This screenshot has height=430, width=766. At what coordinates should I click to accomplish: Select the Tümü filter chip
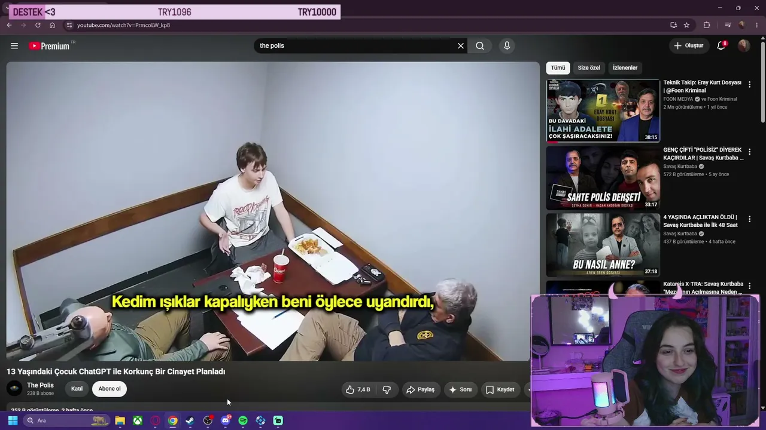558,68
